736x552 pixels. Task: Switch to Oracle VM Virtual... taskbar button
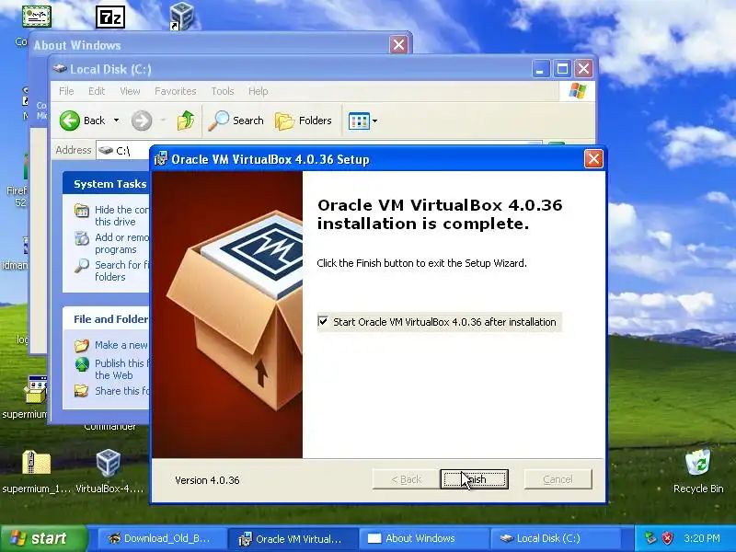click(293, 538)
